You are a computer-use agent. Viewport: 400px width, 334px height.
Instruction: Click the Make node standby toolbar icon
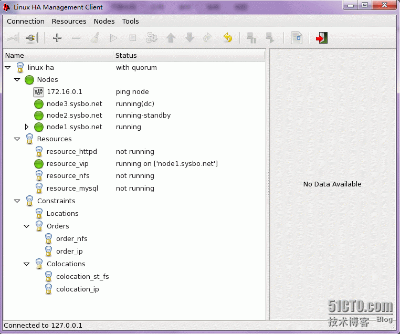(x=251, y=38)
